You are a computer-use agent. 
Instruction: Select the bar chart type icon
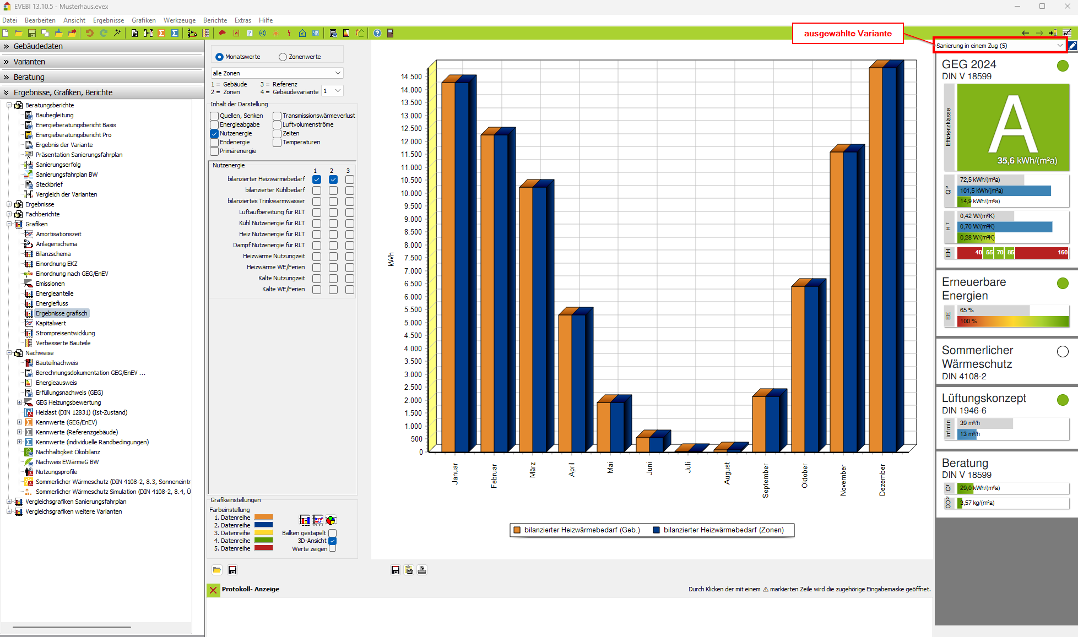pyautogui.click(x=305, y=520)
